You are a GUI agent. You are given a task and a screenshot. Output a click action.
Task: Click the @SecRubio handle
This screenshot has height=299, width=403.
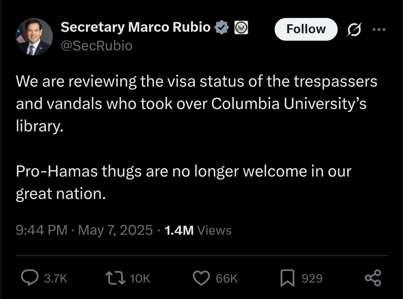pyautogui.click(x=96, y=46)
